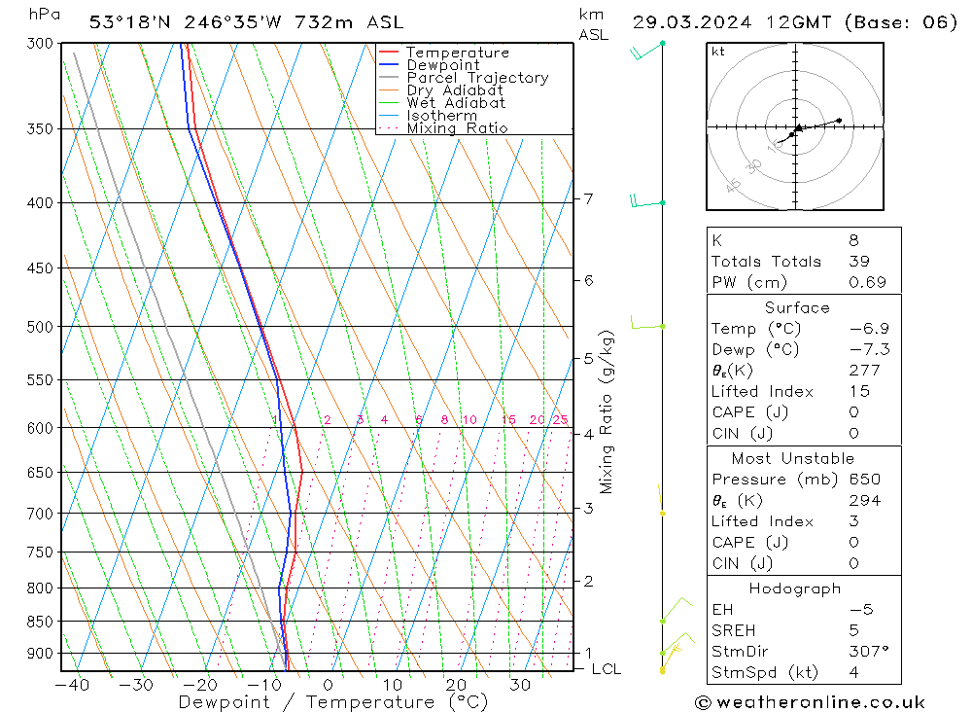
Task: Click the Mixing Ratio legend entry
Action: click(x=443, y=127)
